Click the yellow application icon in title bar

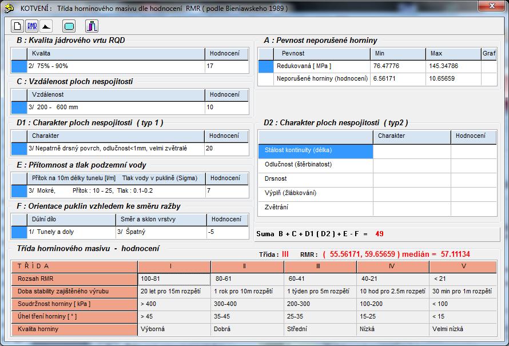(9, 8)
